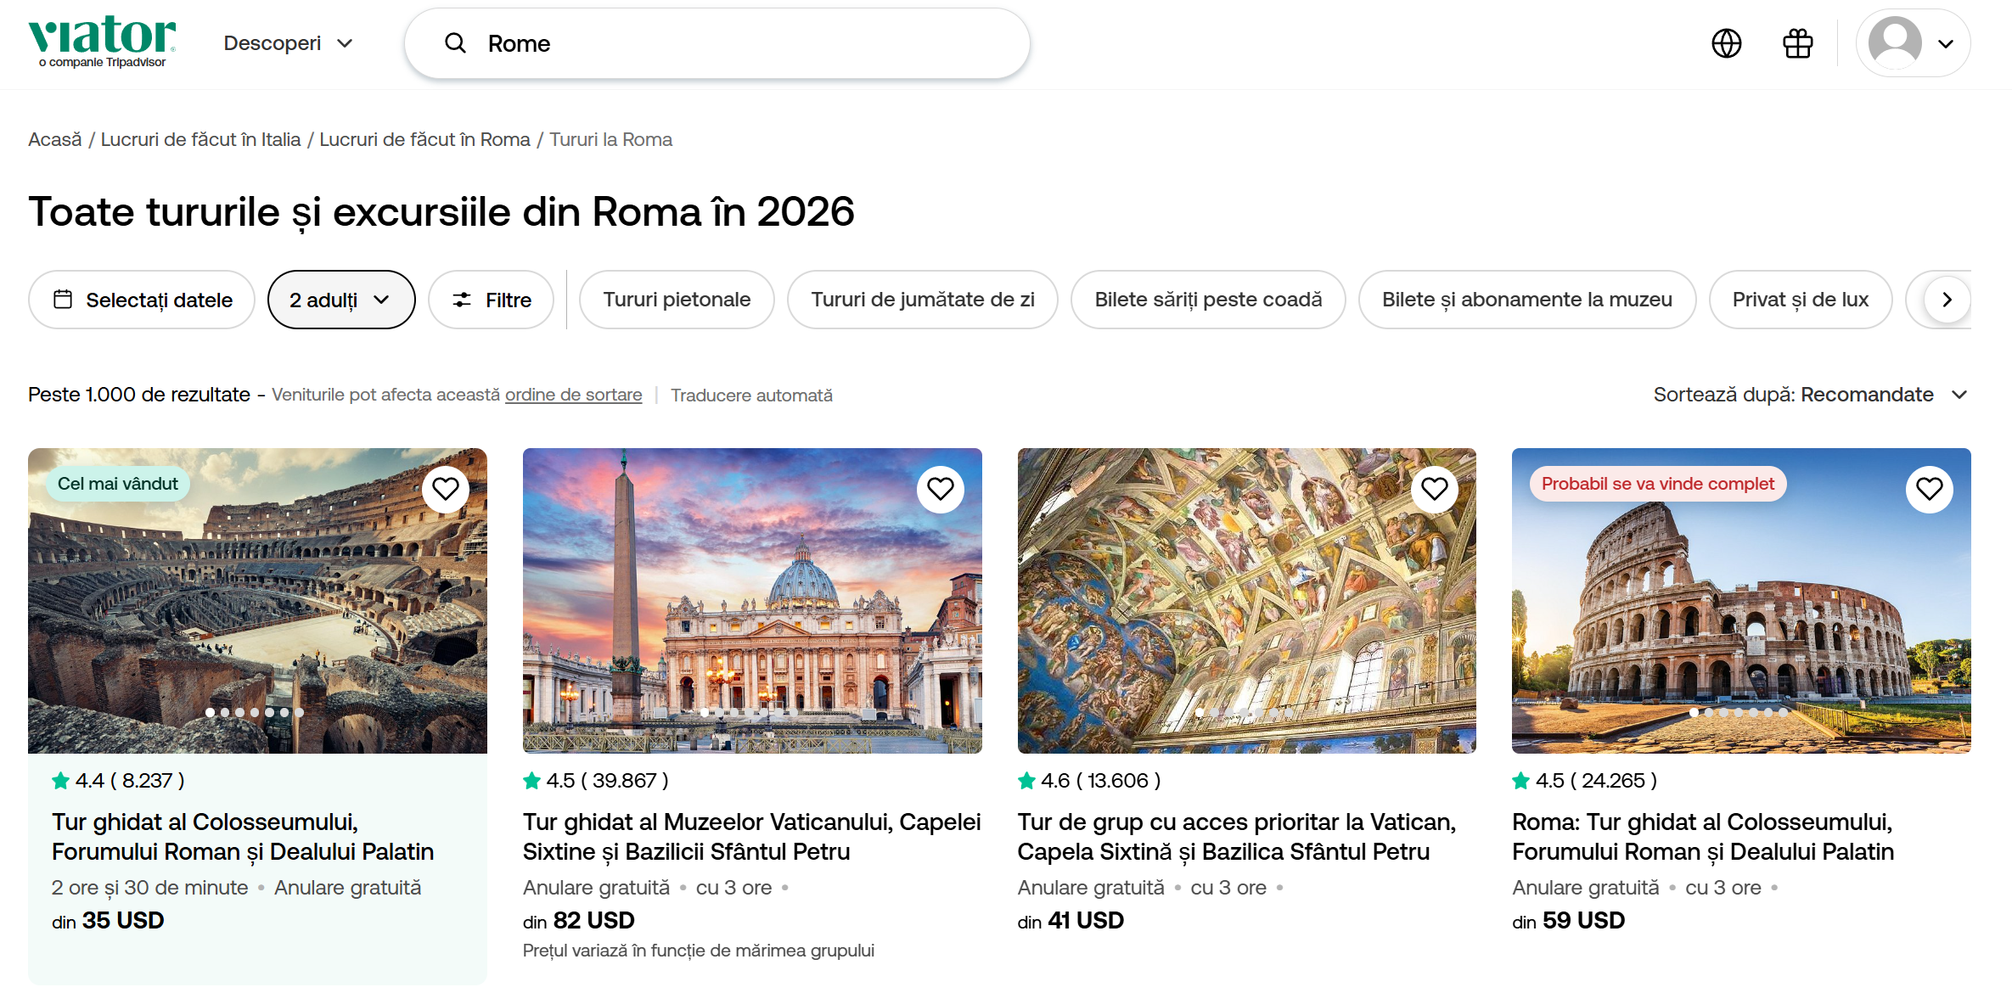Expand the Descoperi menu
The height and width of the screenshot is (993, 2012).
[288, 43]
